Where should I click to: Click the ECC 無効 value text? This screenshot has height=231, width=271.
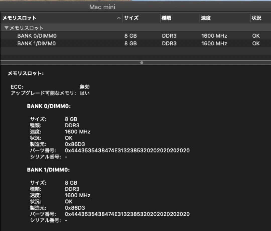pos(85,87)
